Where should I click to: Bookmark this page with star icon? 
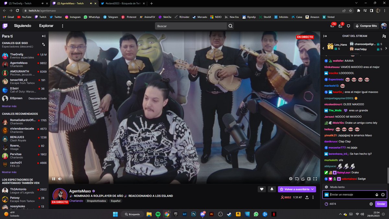coord(350,10)
